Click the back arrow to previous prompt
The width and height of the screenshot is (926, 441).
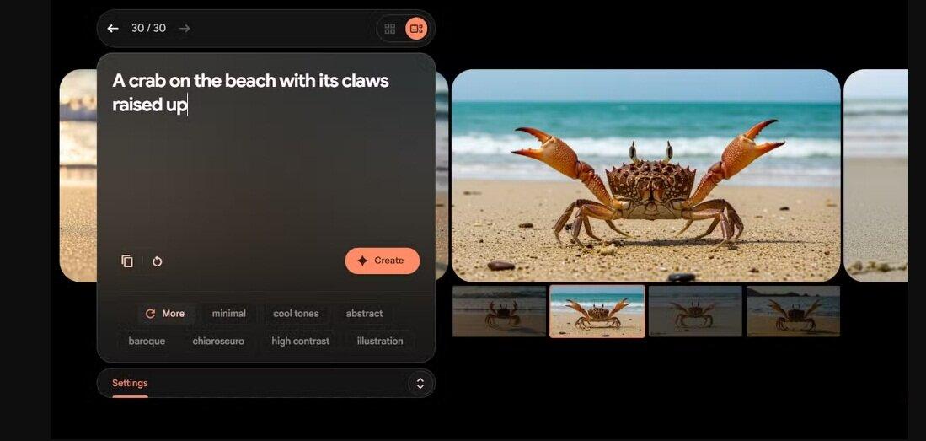(113, 29)
